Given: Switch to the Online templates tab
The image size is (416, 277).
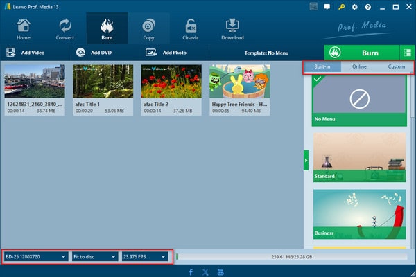Looking at the screenshot, I should 359,67.
